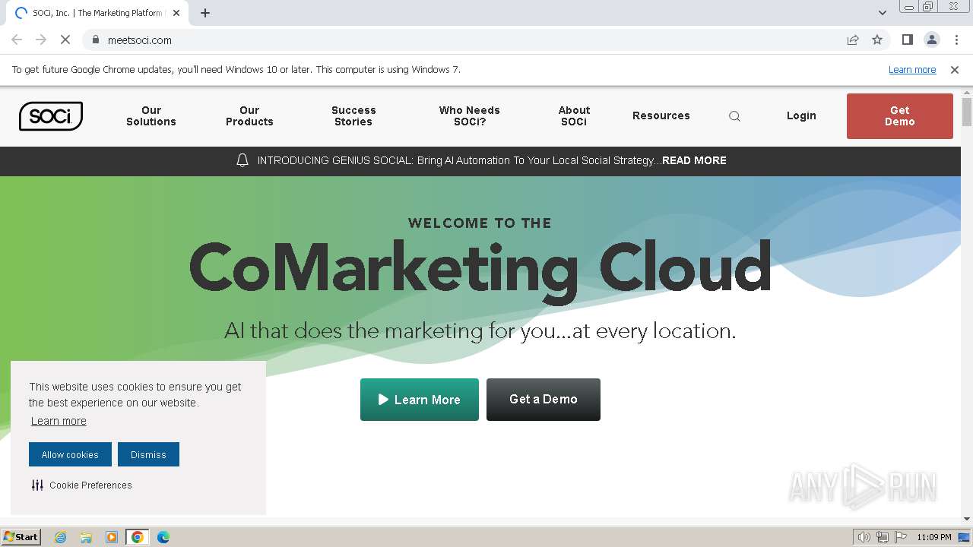This screenshot has height=547, width=973.
Task: Select the Success Stories menu item
Action: pyautogui.click(x=353, y=116)
